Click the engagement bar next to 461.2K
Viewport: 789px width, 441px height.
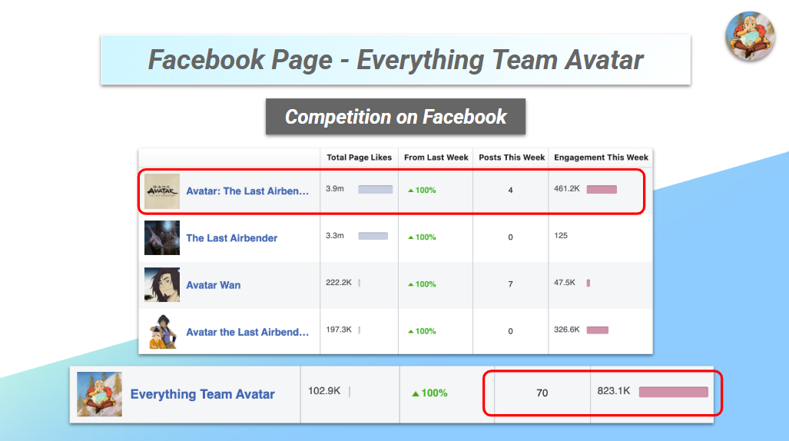tap(602, 189)
